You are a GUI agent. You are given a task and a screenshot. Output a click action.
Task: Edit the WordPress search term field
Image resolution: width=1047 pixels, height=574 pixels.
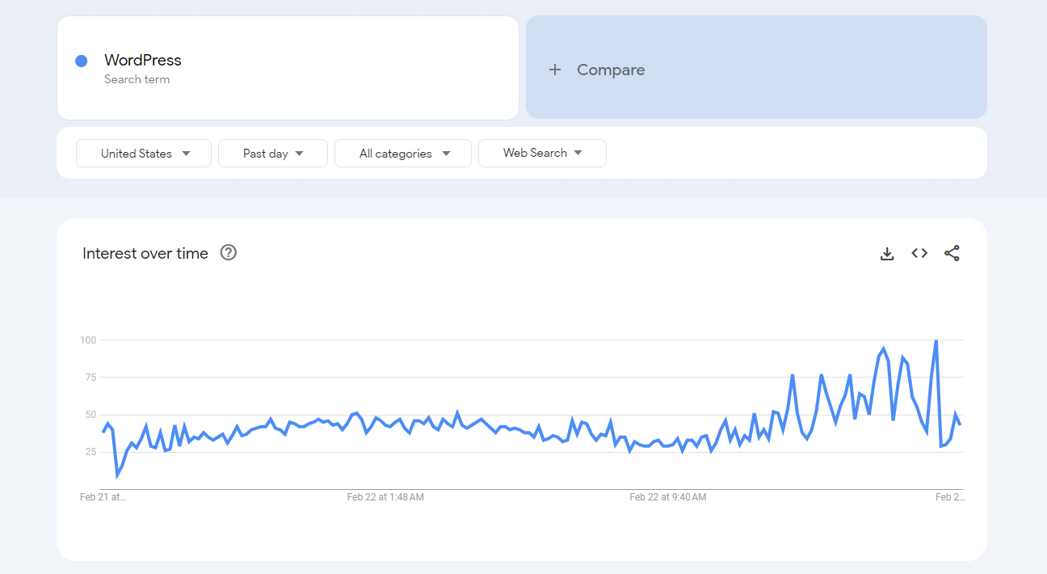pyautogui.click(x=288, y=68)
